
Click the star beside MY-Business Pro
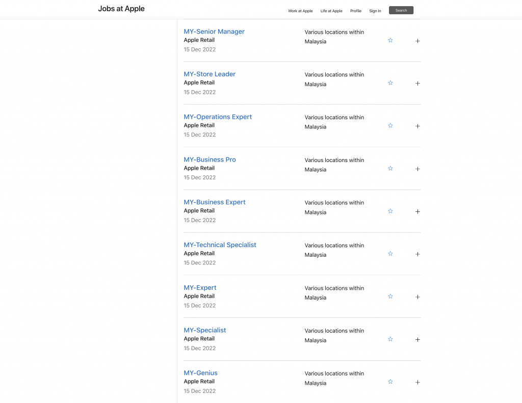[x=390, y=169]
